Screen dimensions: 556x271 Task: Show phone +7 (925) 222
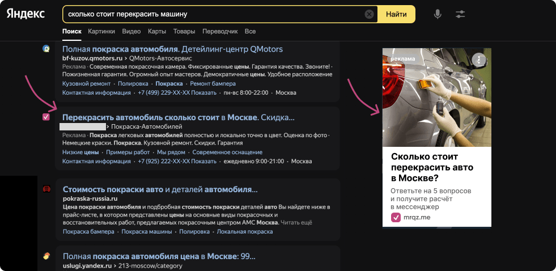coord(177,162)
